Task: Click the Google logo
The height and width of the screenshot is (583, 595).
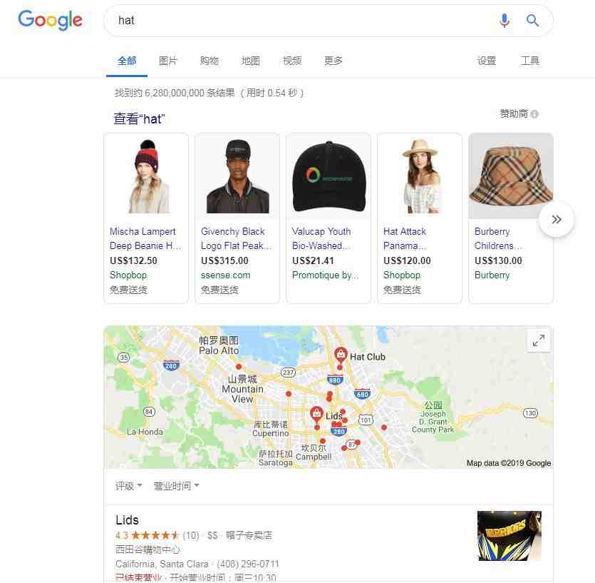Action: 50,20
